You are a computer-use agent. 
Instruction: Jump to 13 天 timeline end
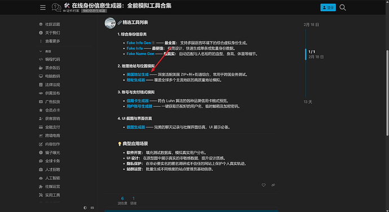click(308, 102)
